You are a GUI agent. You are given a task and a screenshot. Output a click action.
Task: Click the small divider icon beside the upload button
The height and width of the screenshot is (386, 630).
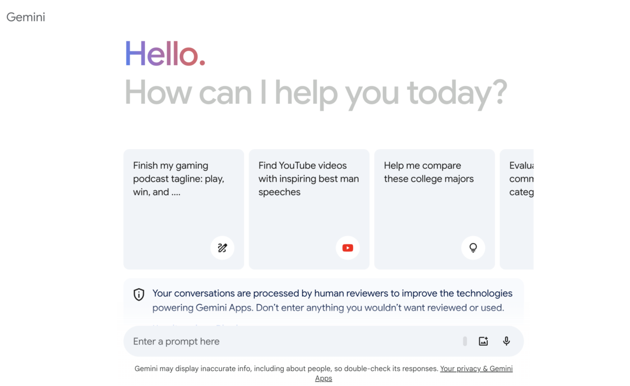pos(464,341)
